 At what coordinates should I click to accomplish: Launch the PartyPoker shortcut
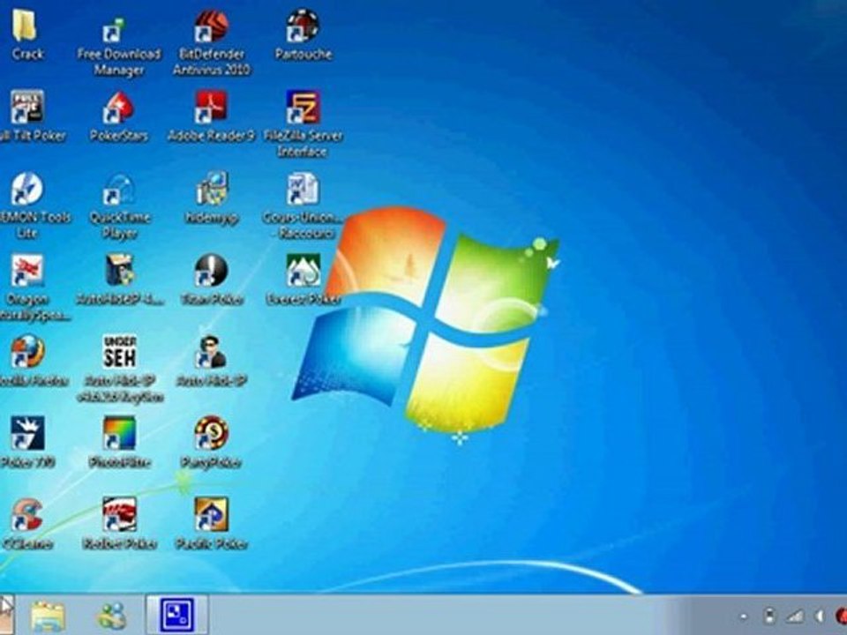point(211,433)
